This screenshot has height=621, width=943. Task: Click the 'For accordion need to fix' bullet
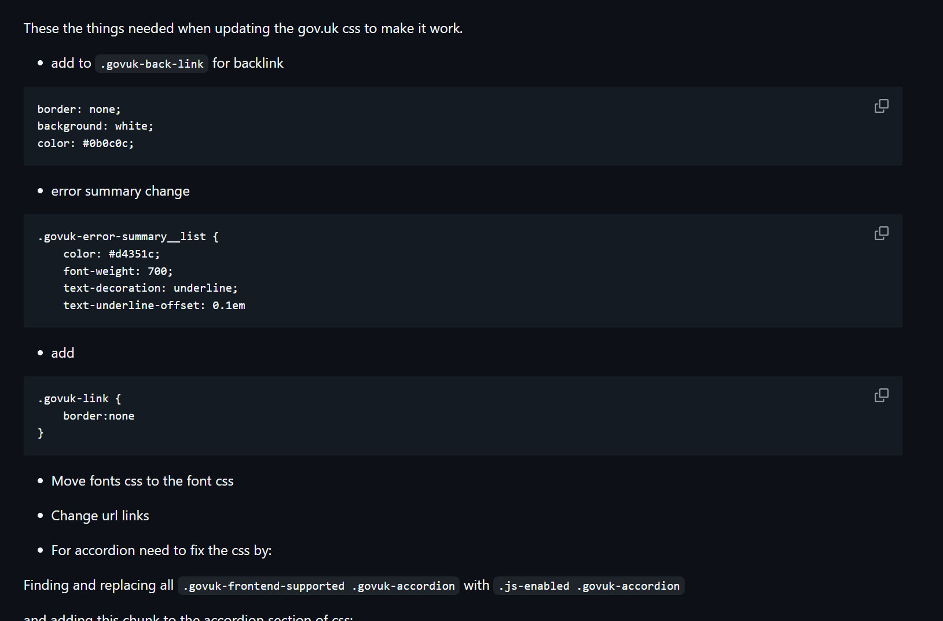161,550
